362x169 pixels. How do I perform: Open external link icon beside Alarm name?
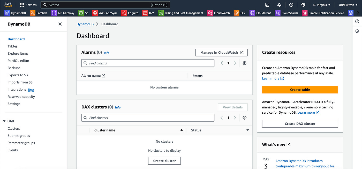(103, 76)
